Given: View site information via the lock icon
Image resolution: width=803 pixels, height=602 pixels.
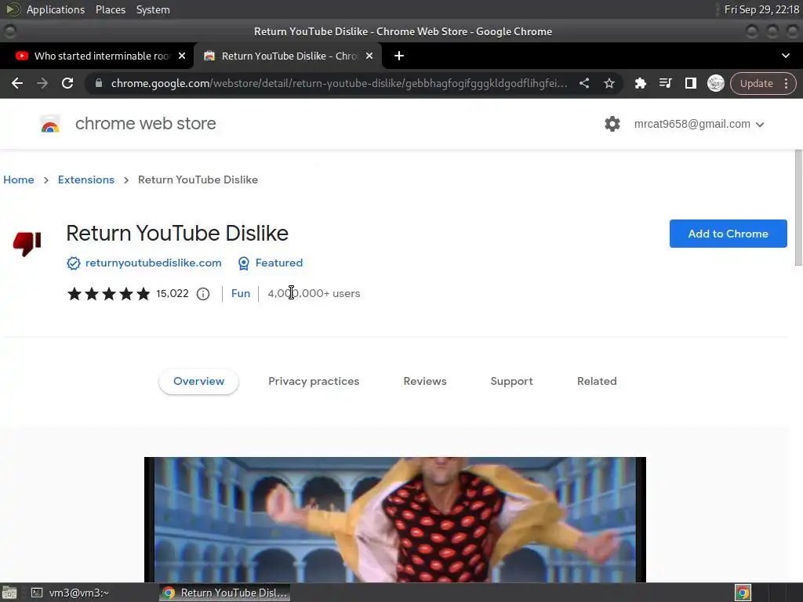Looking at the screenshot, I should 99,83.
